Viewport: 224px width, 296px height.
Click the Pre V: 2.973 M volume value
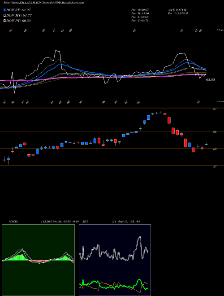pos(177,13)
